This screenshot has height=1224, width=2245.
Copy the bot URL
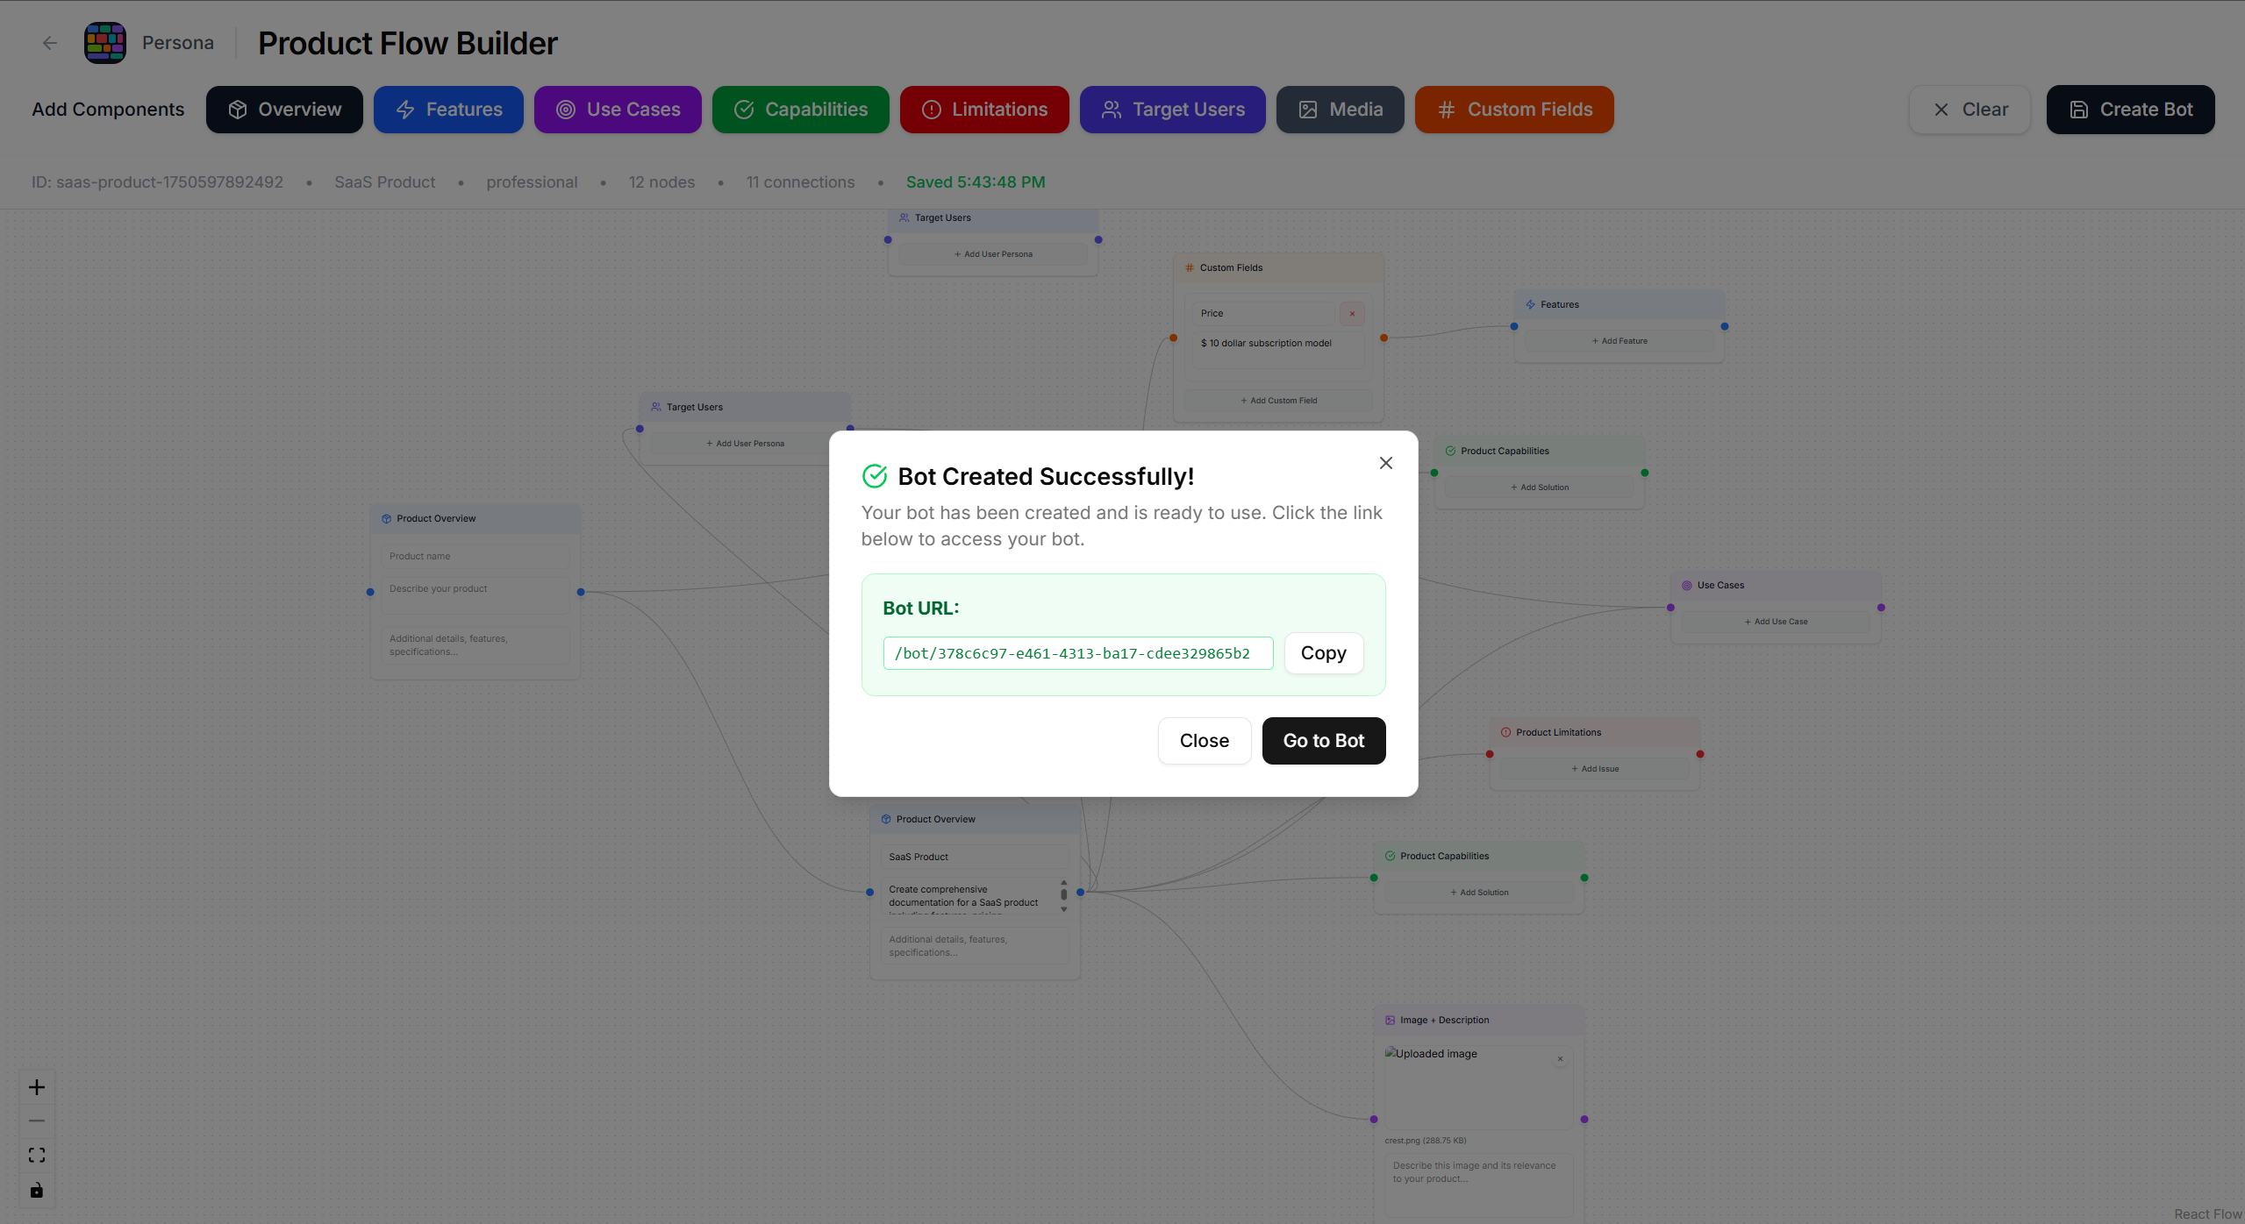click(x=1323, y=653)
